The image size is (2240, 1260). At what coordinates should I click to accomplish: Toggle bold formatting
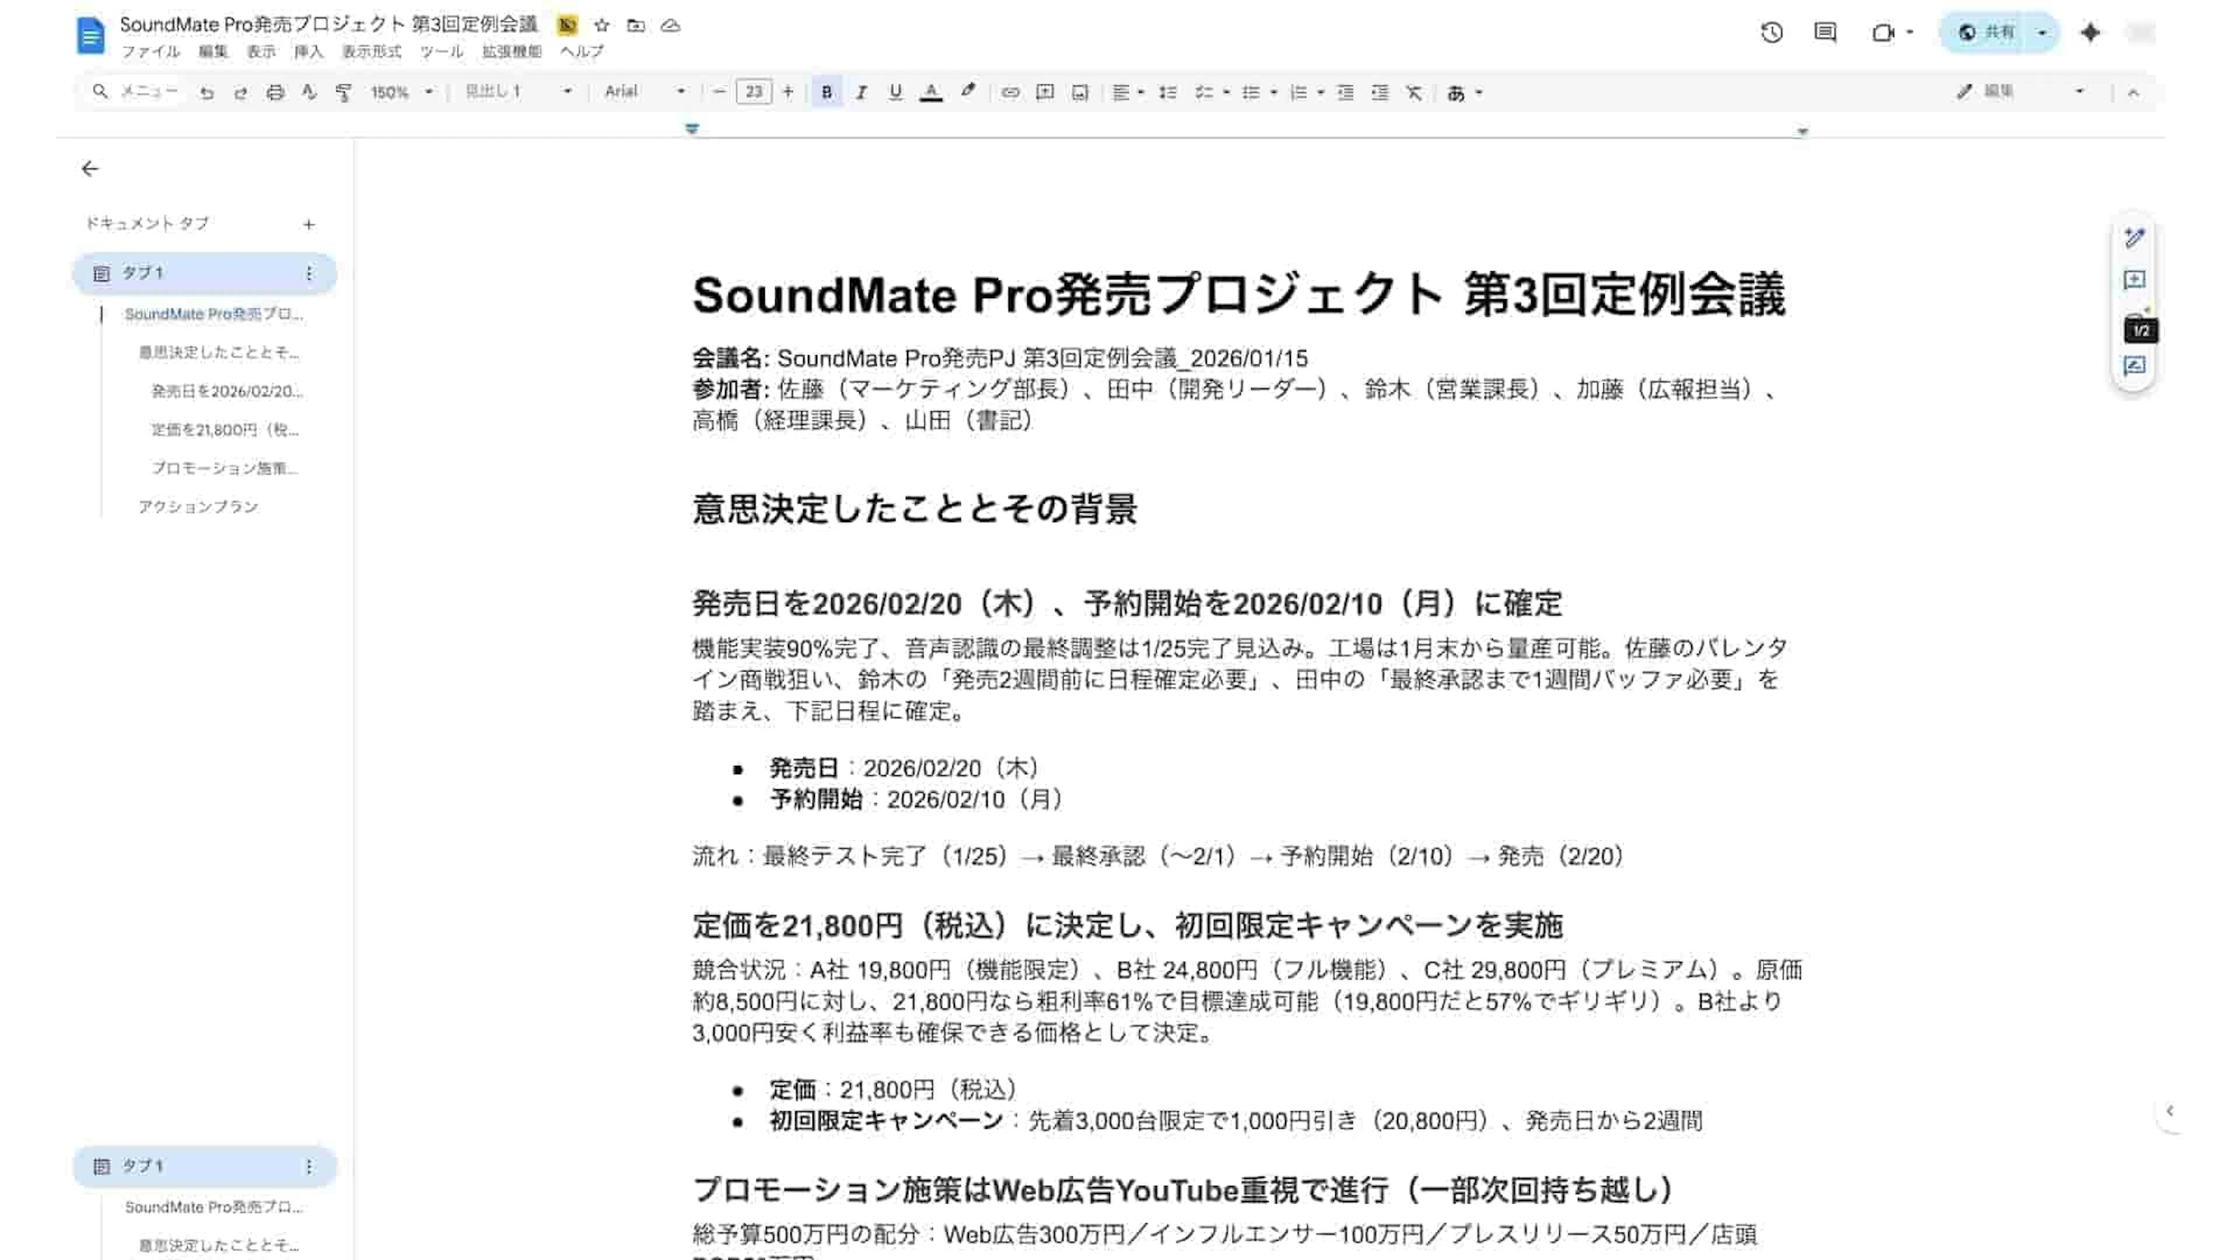click(x=826, y=92)
